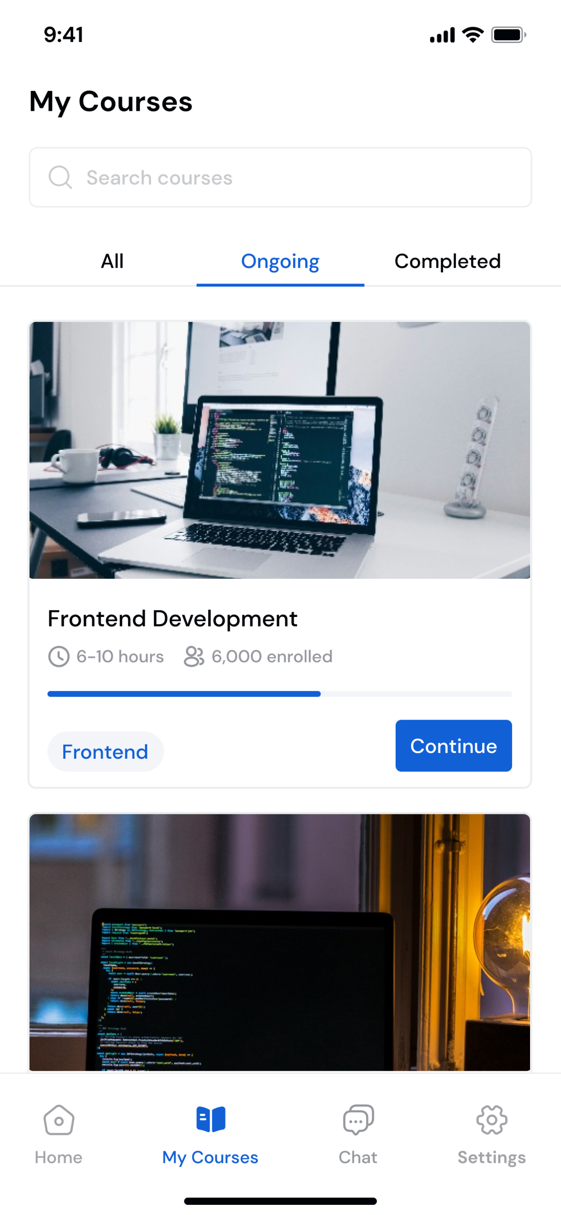The image size is (561, 1215).
Task: Open the second course light bulb thumbnail
Action: point(280,942)
